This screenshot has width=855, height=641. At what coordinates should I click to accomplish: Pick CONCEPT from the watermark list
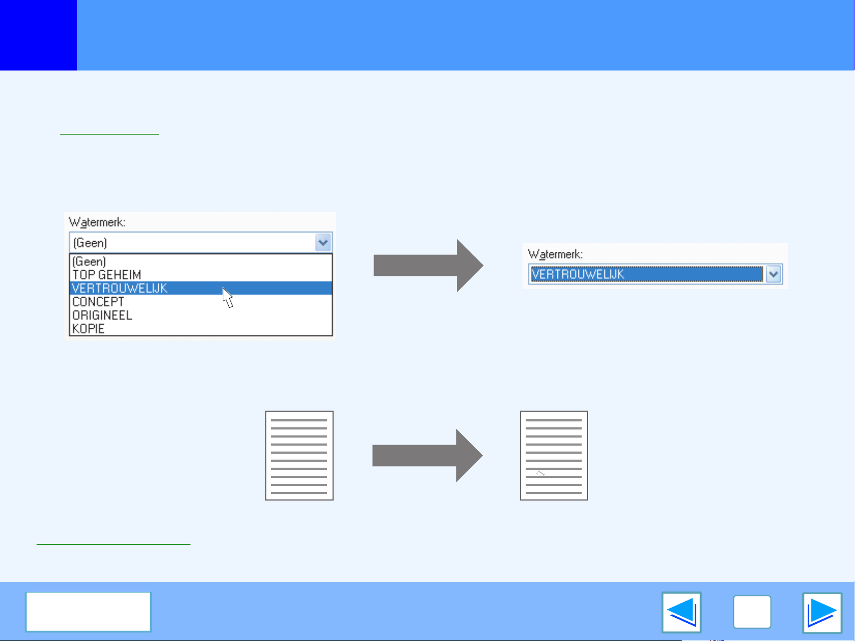[98, 302]
